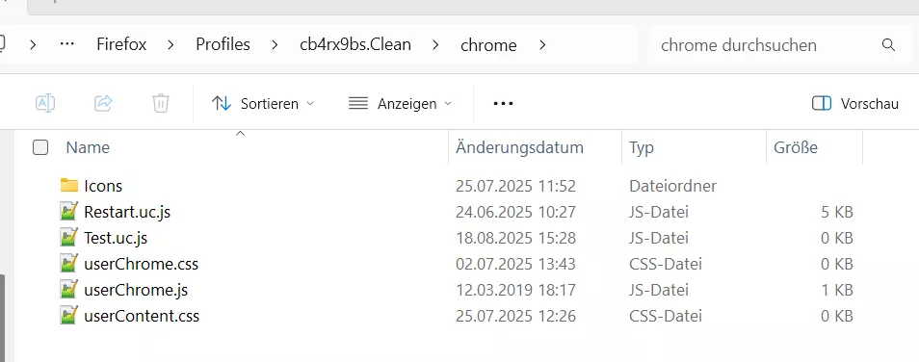This screenshot has height=362, width=919.
Task: Click the Share icon in toolbar
Action: point(103,104)
